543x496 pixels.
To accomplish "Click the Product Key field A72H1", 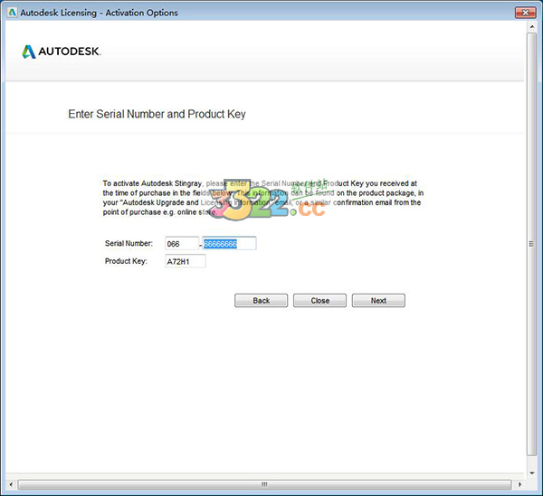I will [x=186, y=261].
